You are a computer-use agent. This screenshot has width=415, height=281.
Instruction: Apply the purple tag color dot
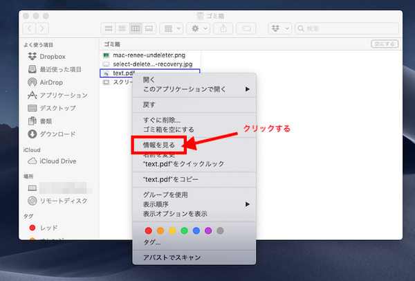[x=208, y=230]
